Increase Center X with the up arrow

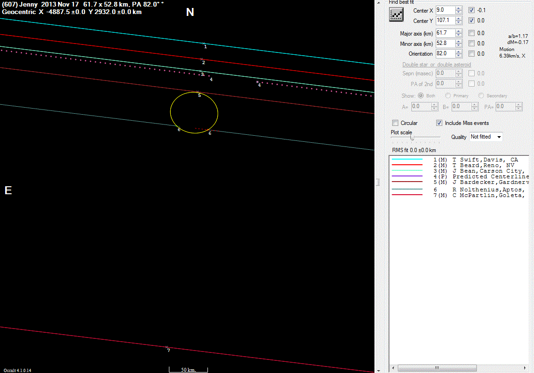pos(459,8)
